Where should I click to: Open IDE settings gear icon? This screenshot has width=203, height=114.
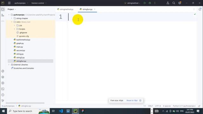(180, 3)
